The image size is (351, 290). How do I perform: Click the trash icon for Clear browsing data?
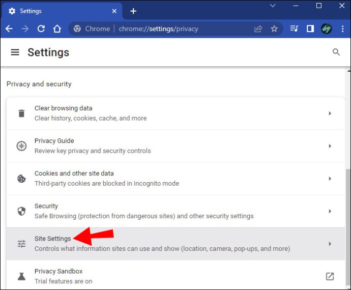[21, 113]
